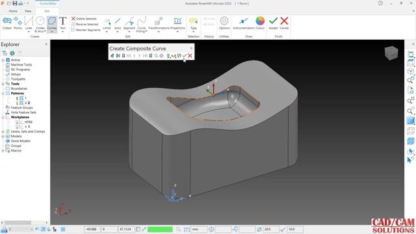
Task: Open the Text dropdown arrow
Action: [x=63, y=32]
